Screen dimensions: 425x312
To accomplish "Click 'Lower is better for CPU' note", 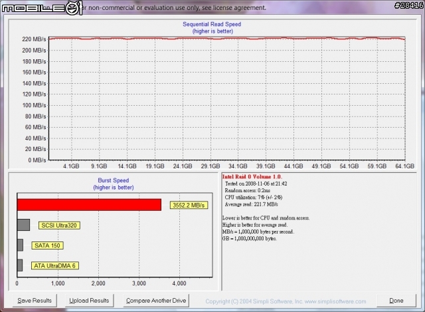I will coord(266,218).
